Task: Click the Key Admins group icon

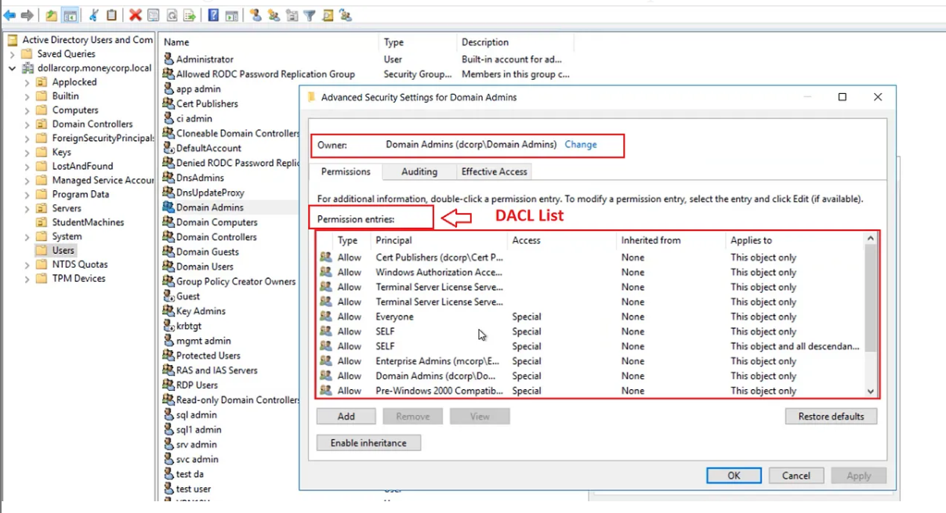Action: point(169,311)
